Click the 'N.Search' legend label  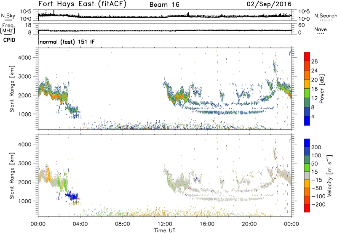click(x=326, y=16)
